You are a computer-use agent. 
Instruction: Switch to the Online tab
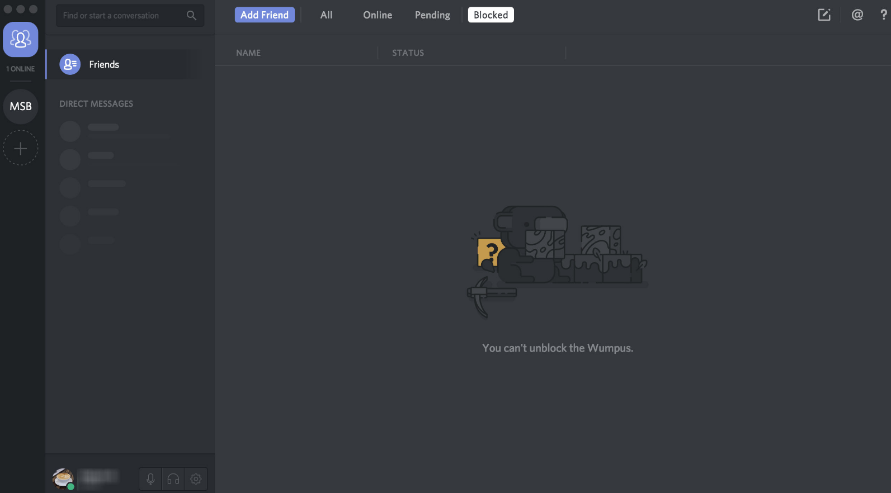tap(378, 15)
